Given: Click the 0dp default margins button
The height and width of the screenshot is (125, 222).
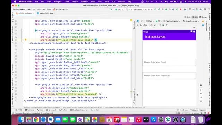Looking at the screenshot, I should pyautogui.click(x=146, y=25).
